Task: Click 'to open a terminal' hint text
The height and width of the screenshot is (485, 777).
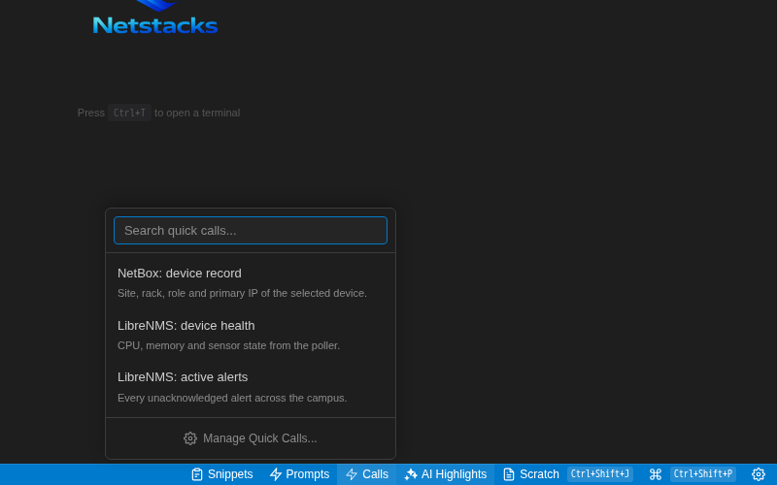Action: (x=197, y=113)
